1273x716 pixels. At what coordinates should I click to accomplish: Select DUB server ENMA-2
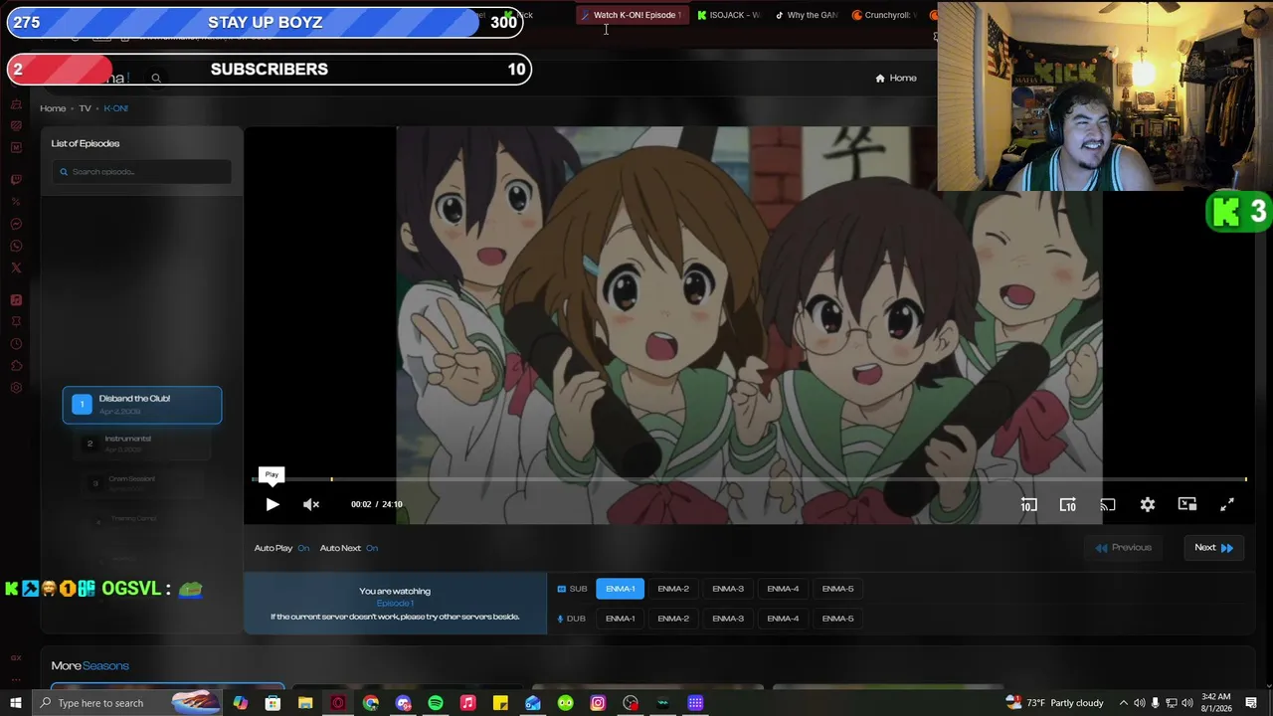click(673, 619)
